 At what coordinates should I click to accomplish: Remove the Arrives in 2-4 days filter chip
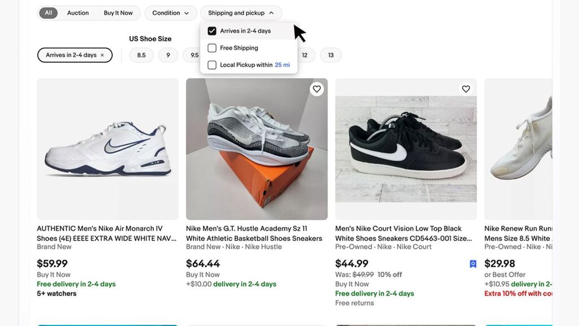pyautogui.click(x=102, y=55)
